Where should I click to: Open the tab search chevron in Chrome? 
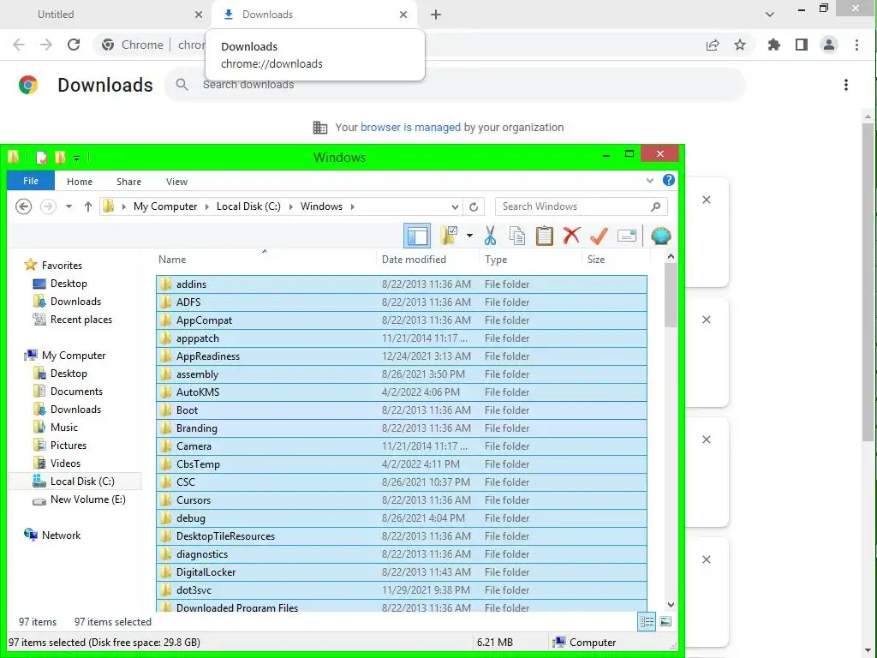770,15
